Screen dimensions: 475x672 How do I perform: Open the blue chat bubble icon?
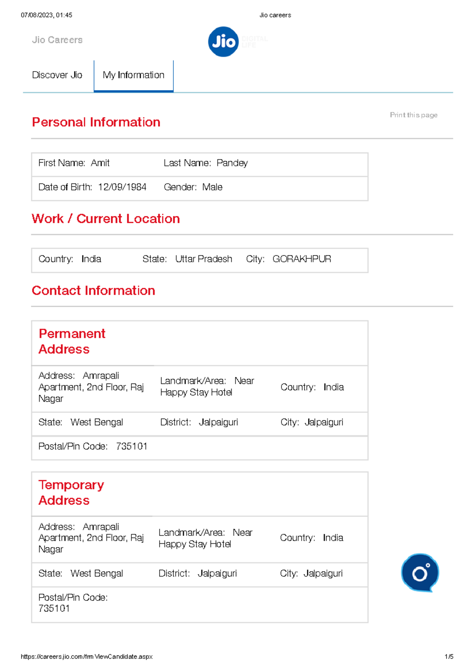tap(420, 573)
